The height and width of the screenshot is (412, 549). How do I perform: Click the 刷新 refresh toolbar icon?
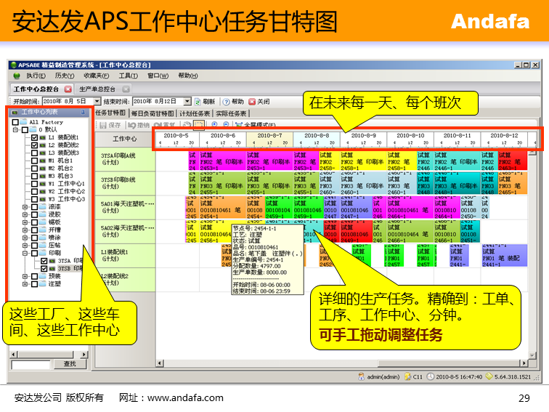click(198, 102)
